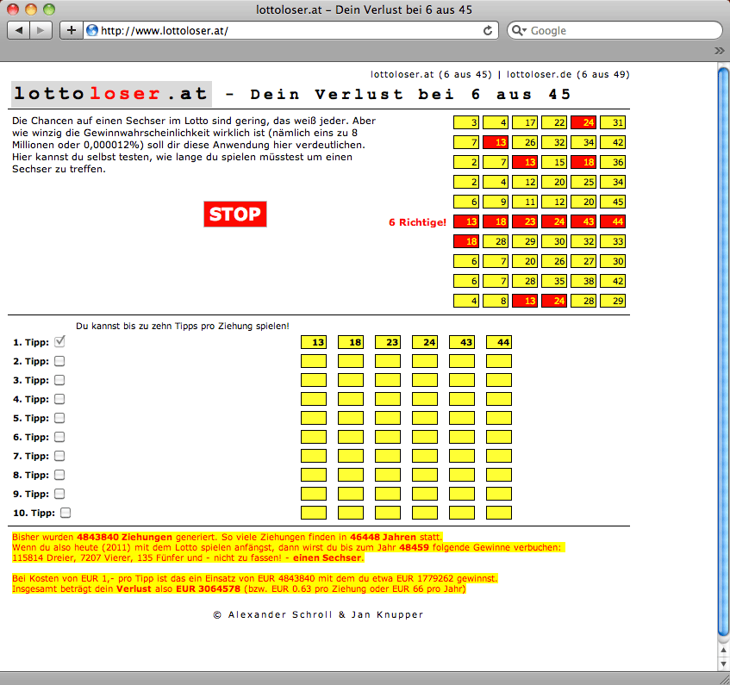Go forward with the browser forward arrow

tap(41, 31)
